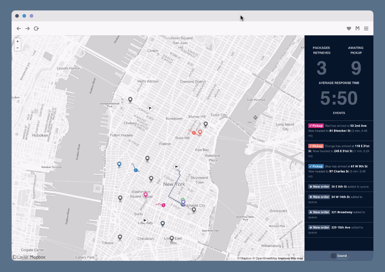This screenshot has height=272, width=385.
Task: Click the New order 329 10th Ave event
Action: coord(339,230)
